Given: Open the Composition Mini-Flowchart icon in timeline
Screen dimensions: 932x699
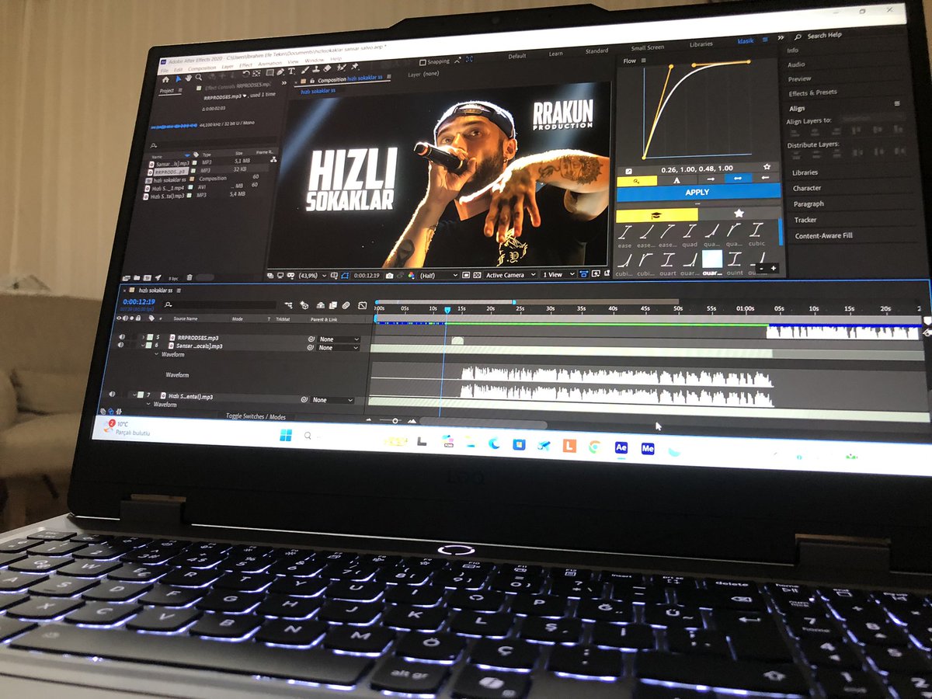Looking at the screenshot, I should (x=288, y=305).
